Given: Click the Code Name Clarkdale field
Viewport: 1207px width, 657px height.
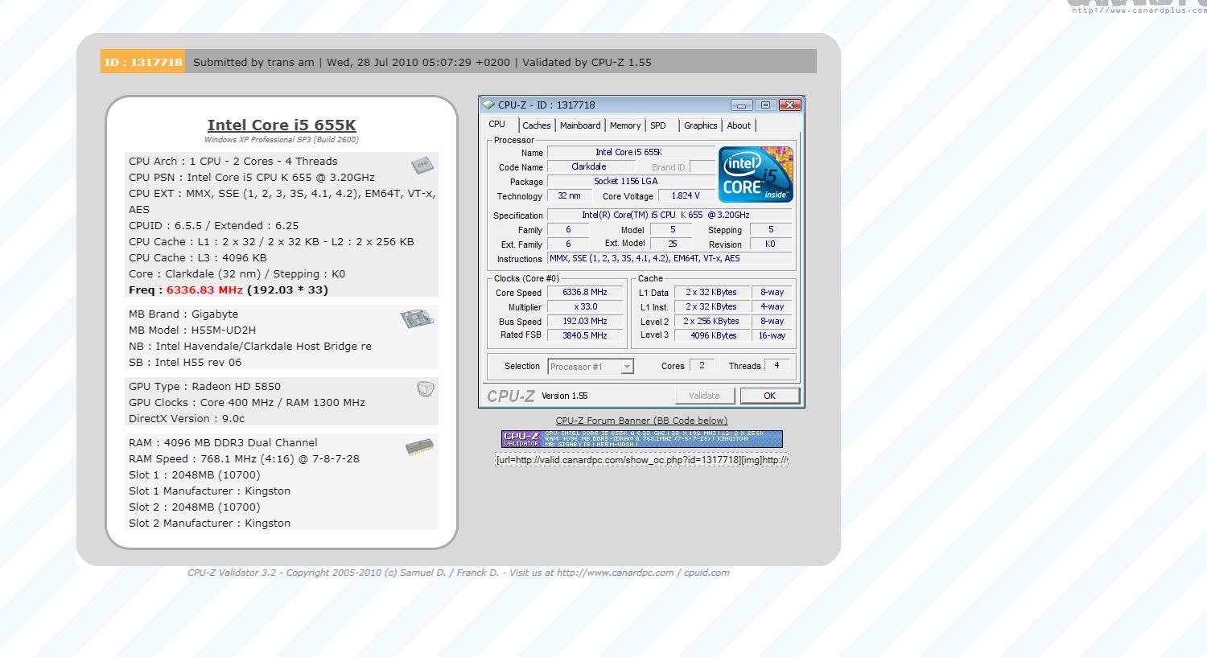Looking at the screenshot, I should coord(591,166).
